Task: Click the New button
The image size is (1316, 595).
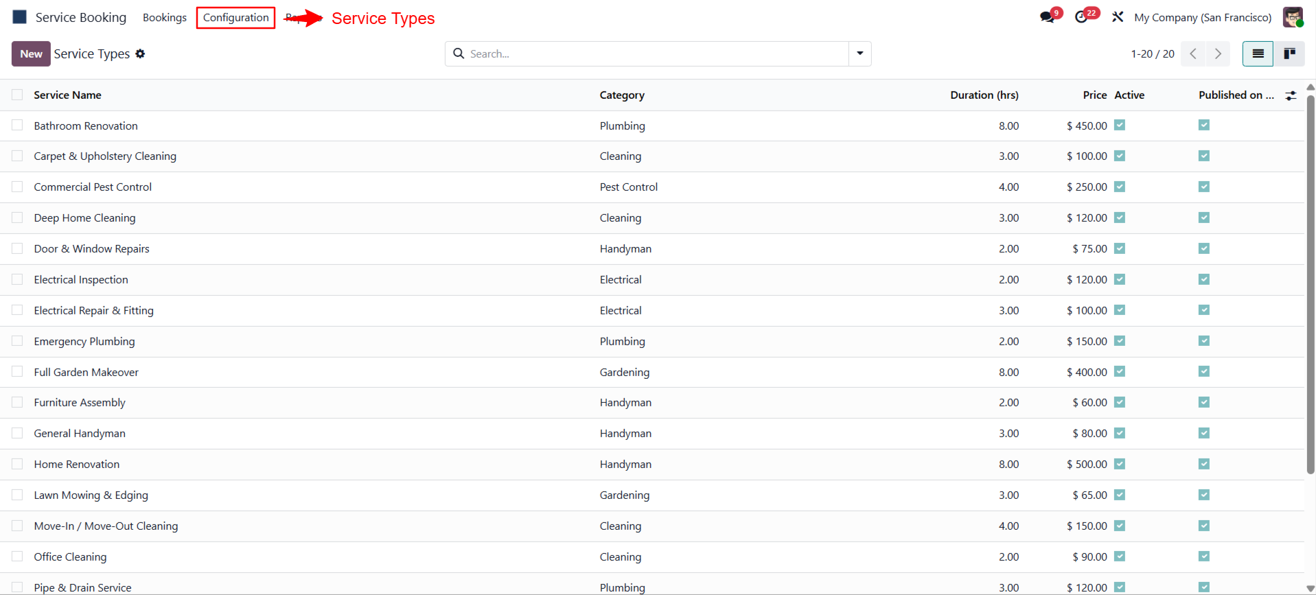Action: coord(31,54)
